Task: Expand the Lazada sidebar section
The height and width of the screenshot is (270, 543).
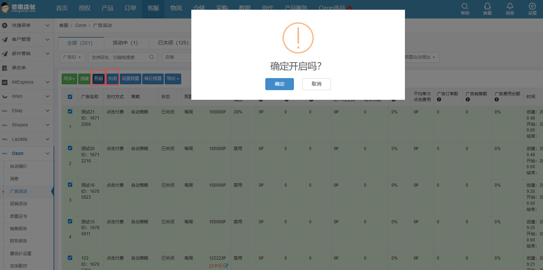Action: tap(47, 139)
